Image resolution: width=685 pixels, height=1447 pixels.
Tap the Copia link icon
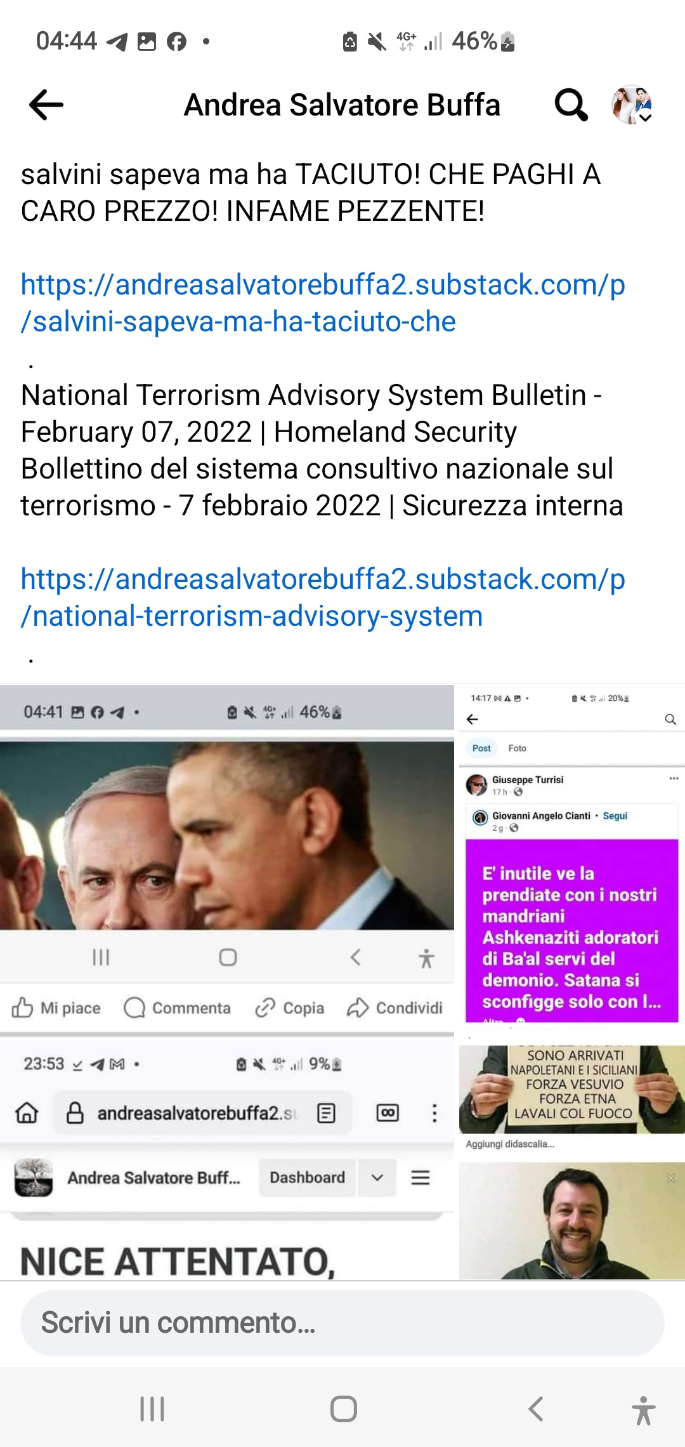pyautogui.click(x=264, y=1007)
